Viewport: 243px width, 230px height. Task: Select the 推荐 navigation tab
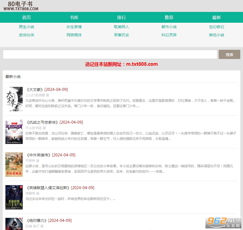pos(169,18)
